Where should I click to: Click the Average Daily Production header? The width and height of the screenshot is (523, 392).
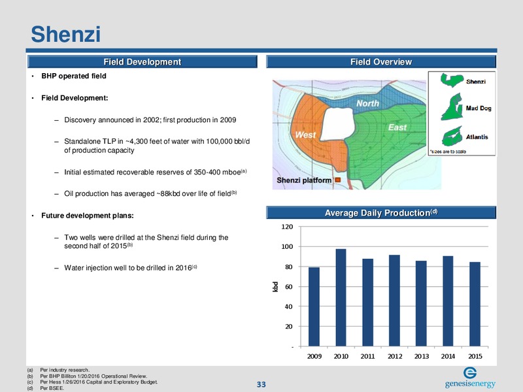click(x=381, y=213)
